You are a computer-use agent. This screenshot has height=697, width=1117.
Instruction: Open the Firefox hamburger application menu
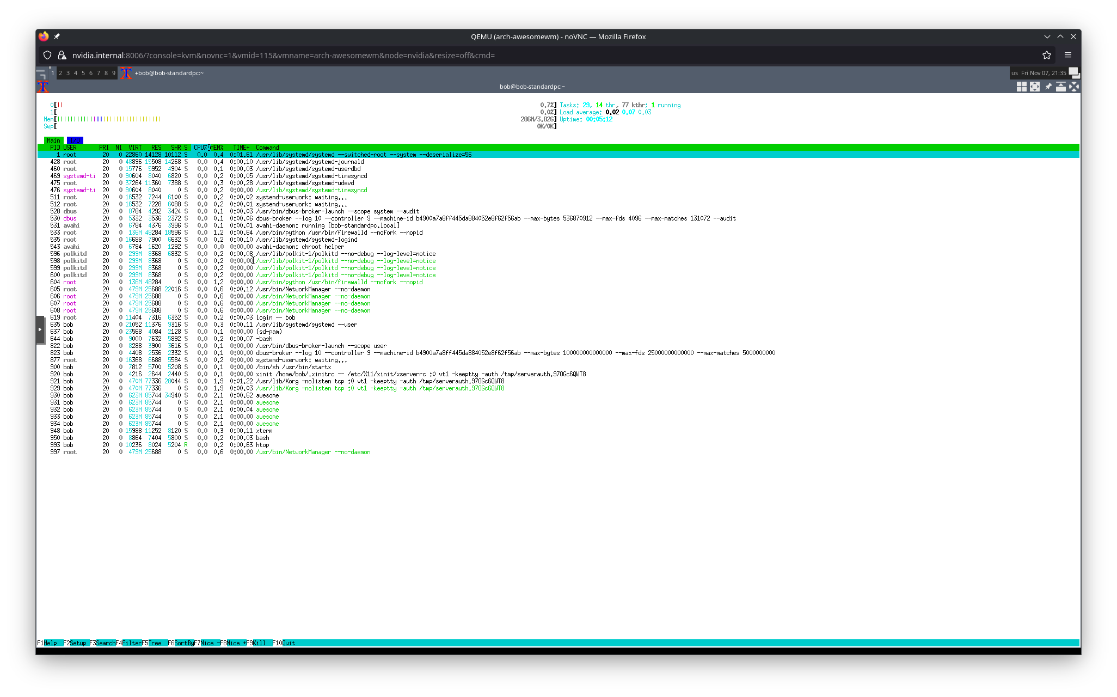(1067, 55)
